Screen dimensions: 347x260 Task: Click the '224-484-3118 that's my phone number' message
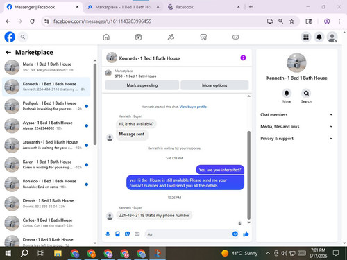point(154,216)
